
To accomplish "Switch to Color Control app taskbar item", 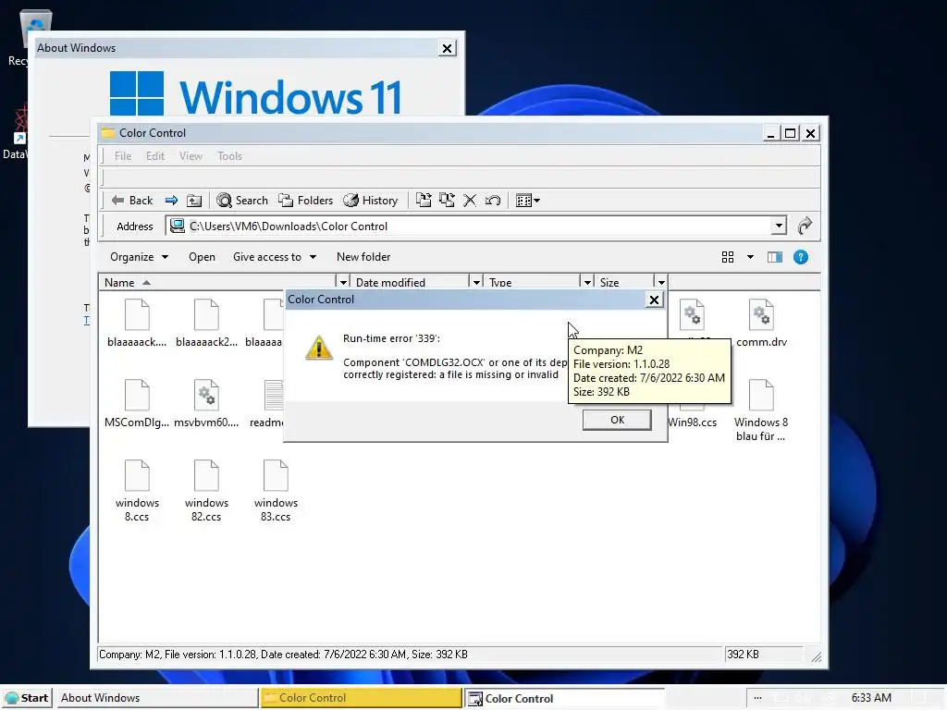I will [565, 698].
